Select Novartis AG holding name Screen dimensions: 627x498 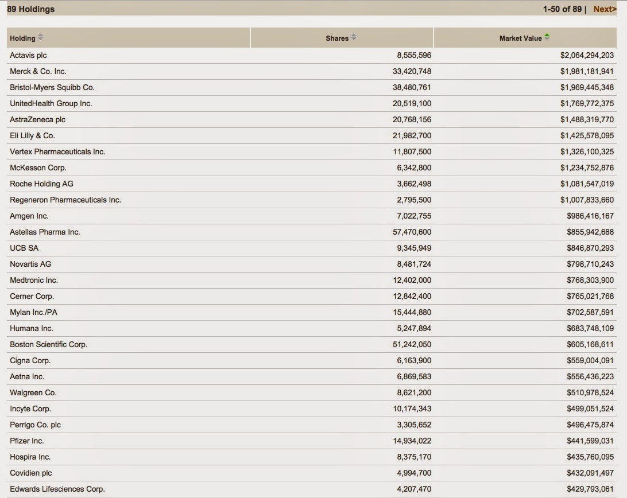[30, 264]
